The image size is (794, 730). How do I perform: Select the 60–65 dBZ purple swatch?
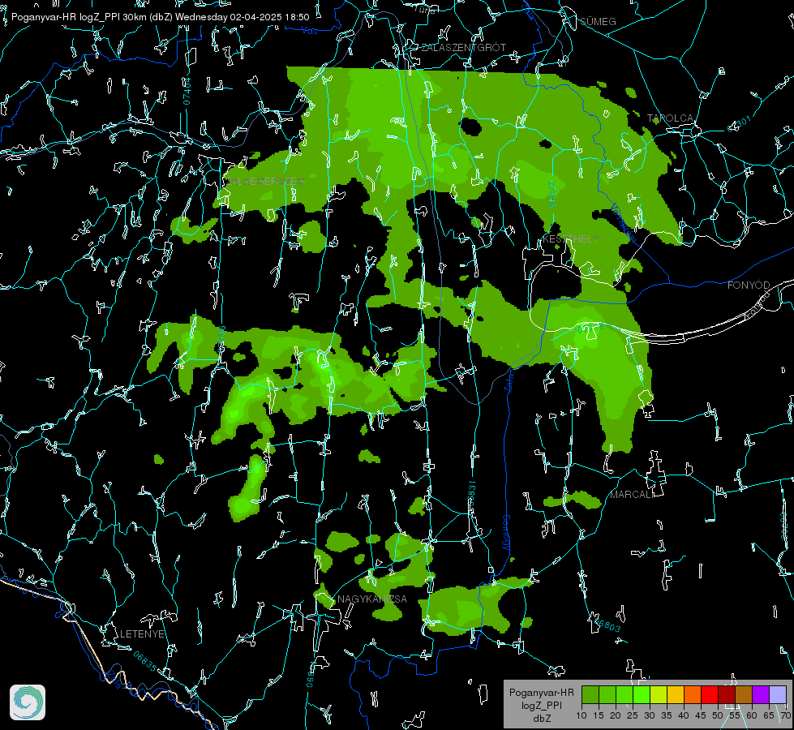760,694
